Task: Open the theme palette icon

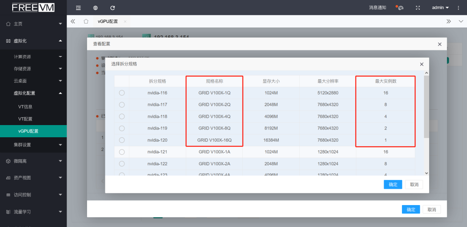Action: point(401,8)
